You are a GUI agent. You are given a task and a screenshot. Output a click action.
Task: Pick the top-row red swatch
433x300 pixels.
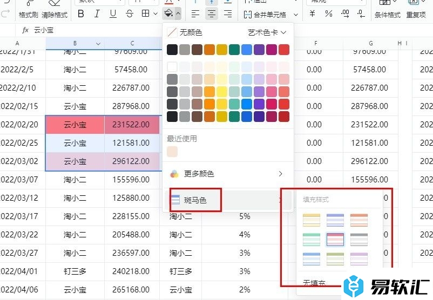click(x=284, y=50)
